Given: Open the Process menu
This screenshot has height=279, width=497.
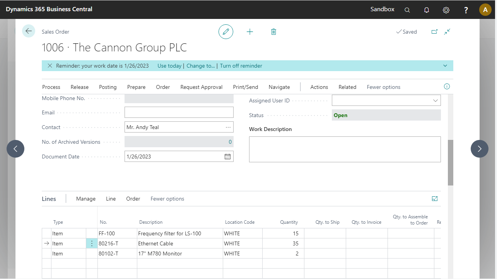Looking at the screenshot, I should click(x=51, y=87).
